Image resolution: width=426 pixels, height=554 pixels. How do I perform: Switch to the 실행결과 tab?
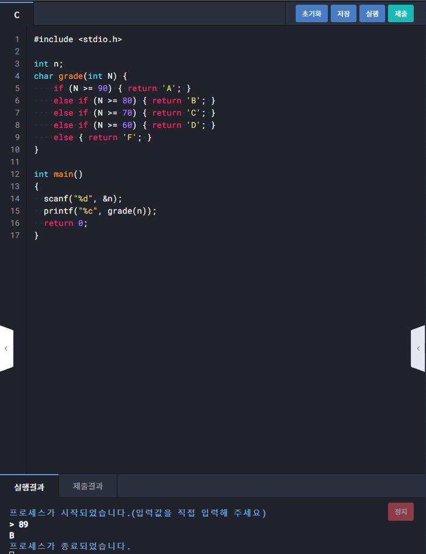point(29,487)
